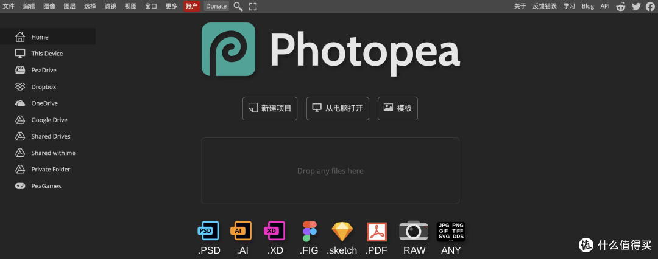Click the .PSD format icon
Screen dimensions: 658x259
(208, 230)
